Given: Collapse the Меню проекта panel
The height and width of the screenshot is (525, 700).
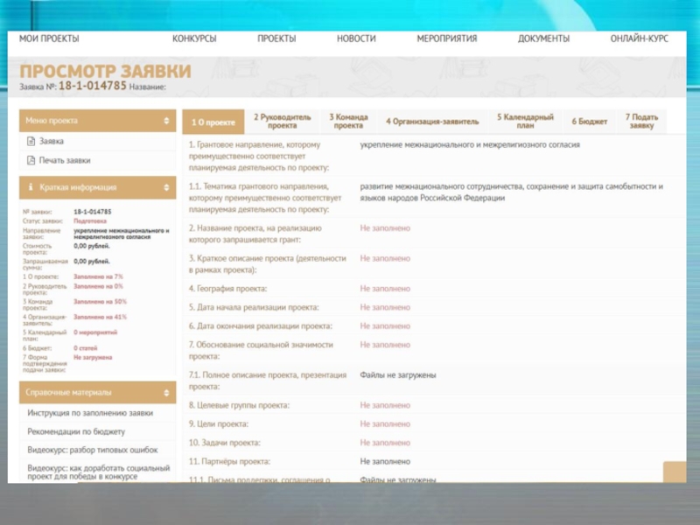Looking at the screenshot, I should point(166,121).
